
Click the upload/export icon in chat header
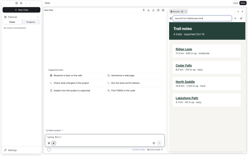(153, 10)
